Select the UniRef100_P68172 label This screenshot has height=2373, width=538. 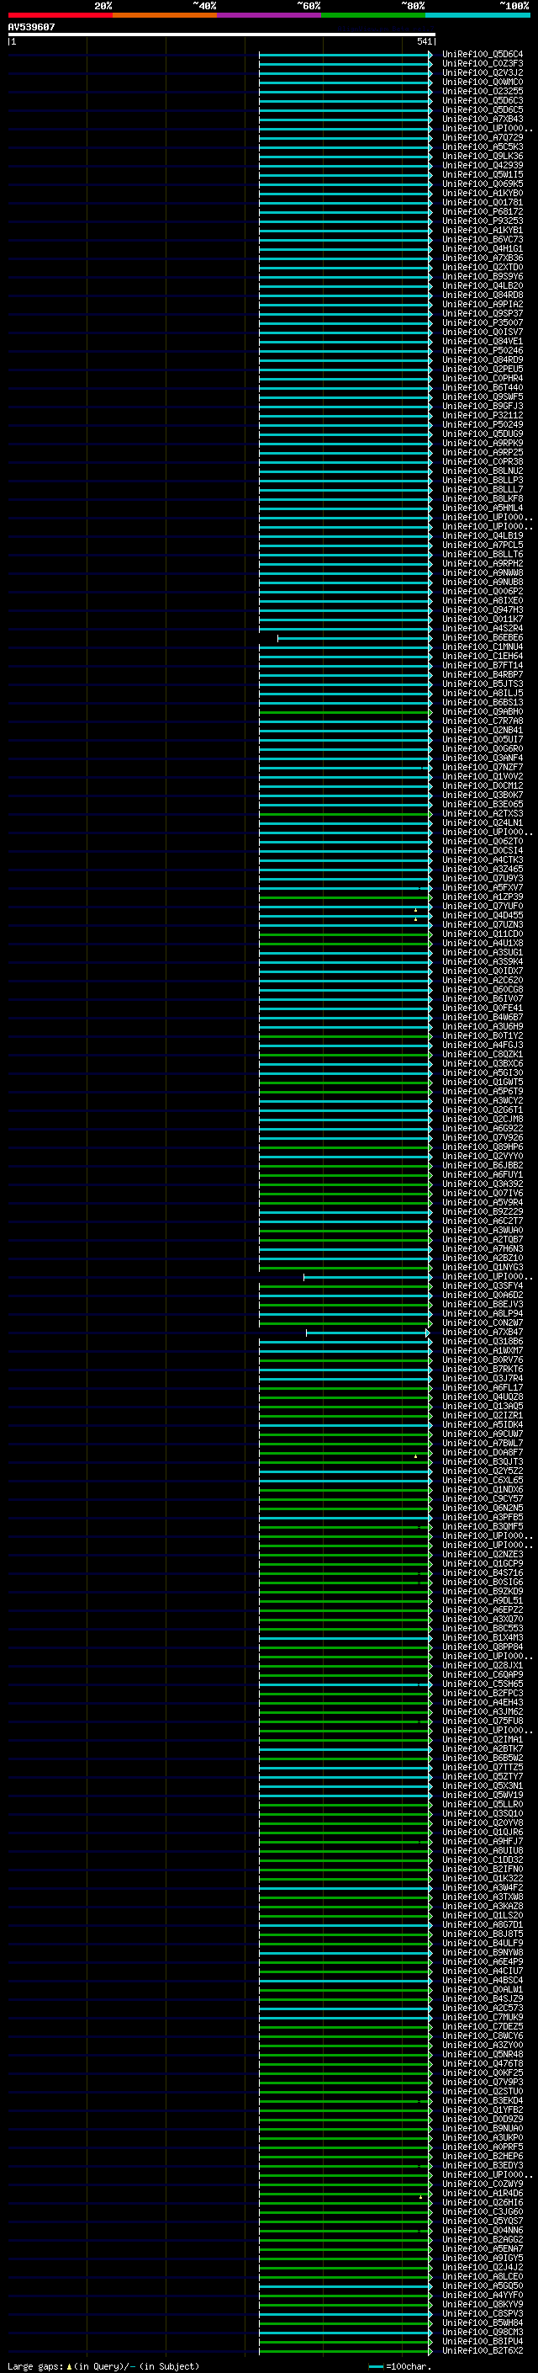point(482,212)
